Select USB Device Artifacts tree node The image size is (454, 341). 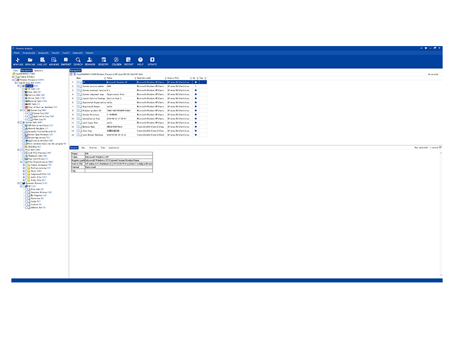pos(39,126)
